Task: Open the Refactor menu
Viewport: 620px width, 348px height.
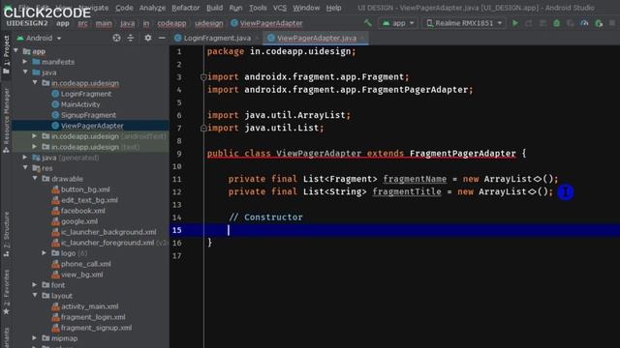Action: 185,8
